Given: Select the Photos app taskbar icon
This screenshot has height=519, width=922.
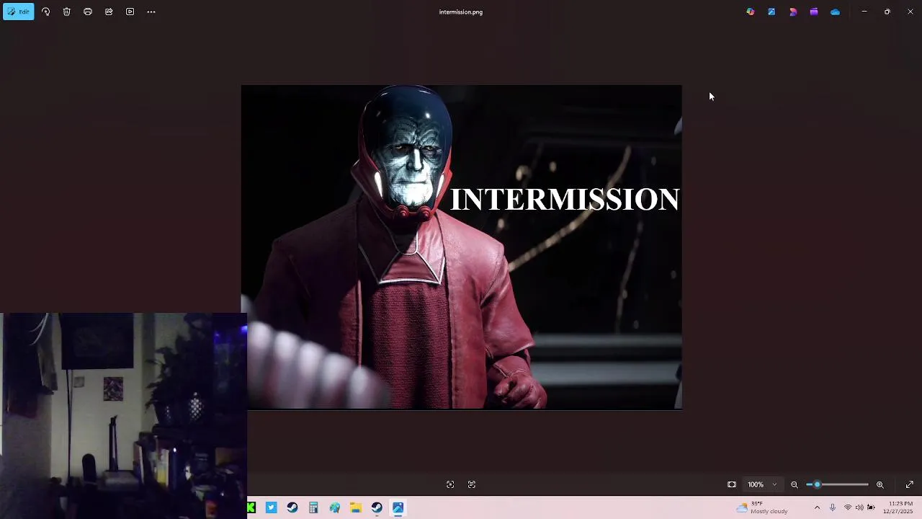Looking at the screenshot, I should click(398, 507).
